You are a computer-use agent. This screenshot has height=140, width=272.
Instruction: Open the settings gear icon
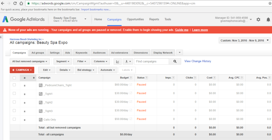pos(258,20)
